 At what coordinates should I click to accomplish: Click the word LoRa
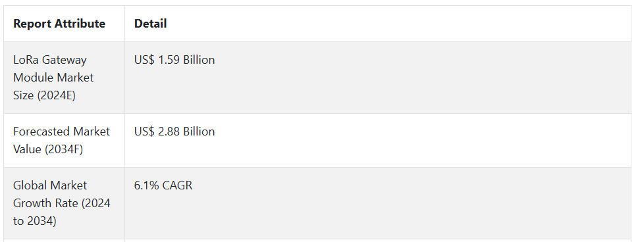[x=26, y=60]
